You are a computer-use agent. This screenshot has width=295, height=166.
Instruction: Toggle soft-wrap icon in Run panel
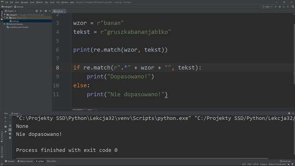click(10, 126)
